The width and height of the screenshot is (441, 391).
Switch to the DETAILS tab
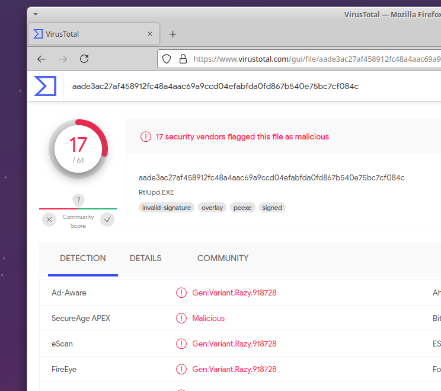(x=145, y=258)
